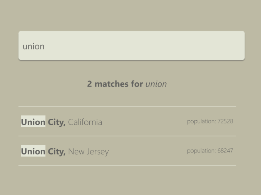Click the number 68247
261x195 pixels.
(225, 151)
